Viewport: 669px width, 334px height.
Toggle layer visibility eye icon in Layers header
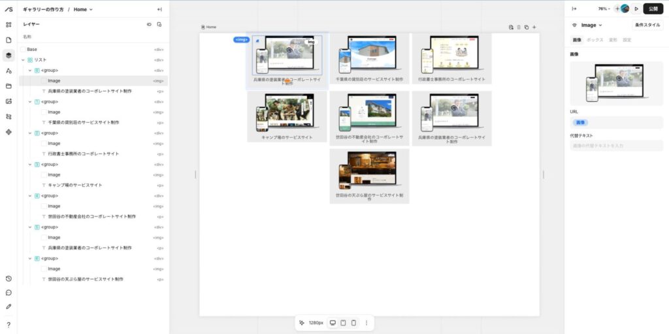pyautogui.click(x=149, y=24)
